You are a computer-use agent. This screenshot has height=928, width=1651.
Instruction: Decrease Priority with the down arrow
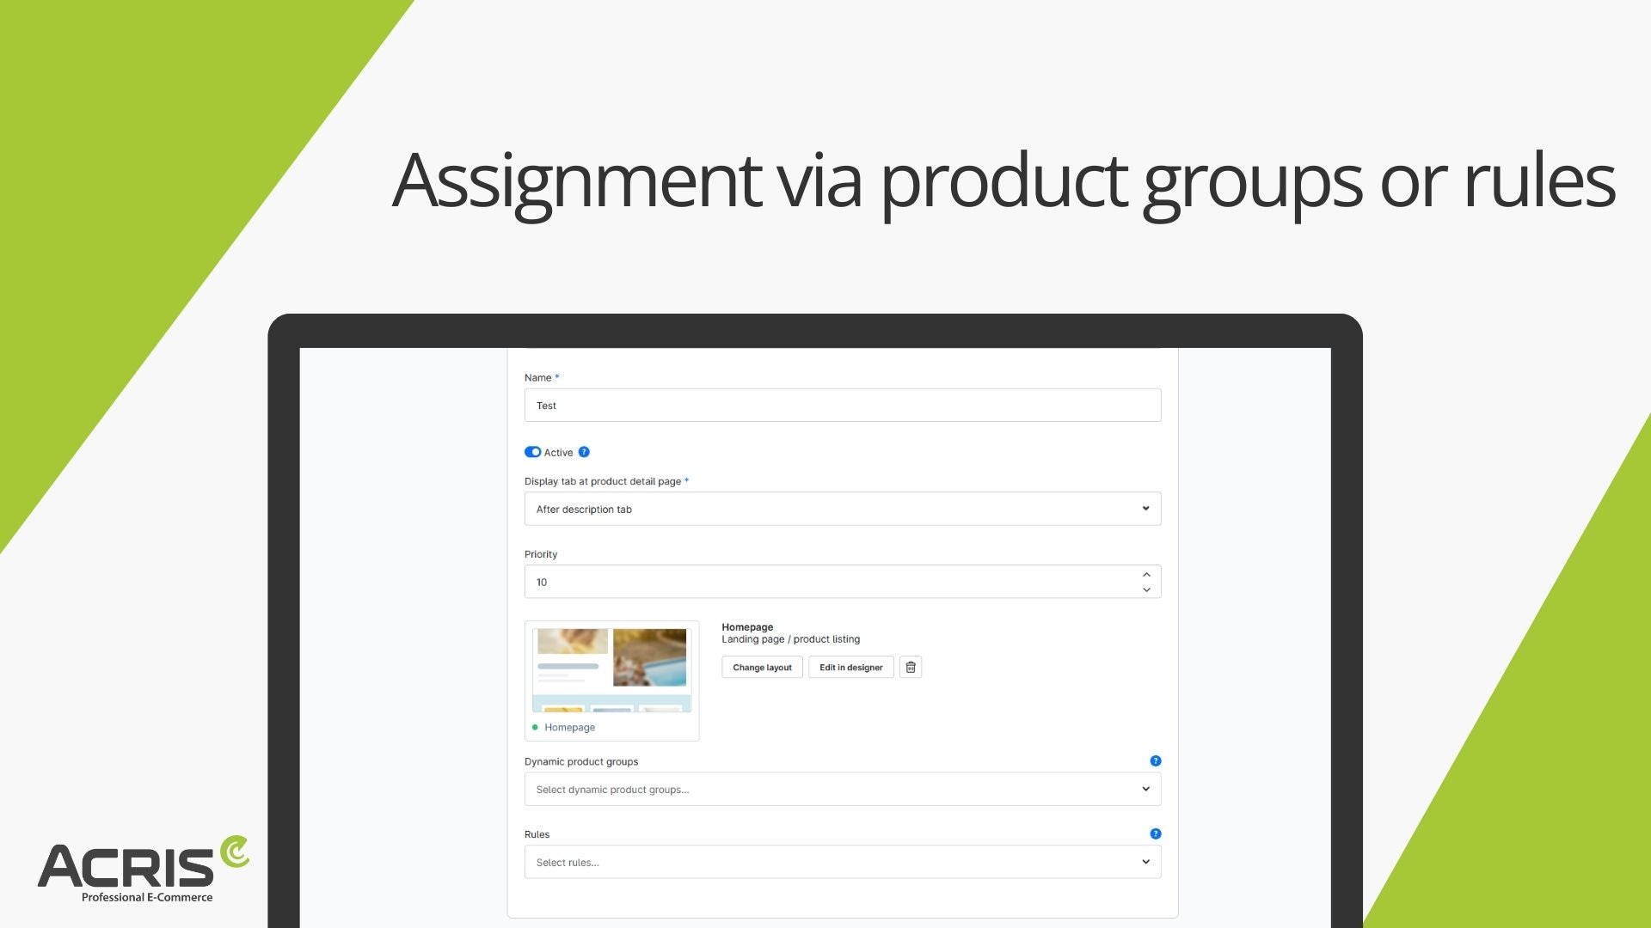click(x=1146, y=589)
